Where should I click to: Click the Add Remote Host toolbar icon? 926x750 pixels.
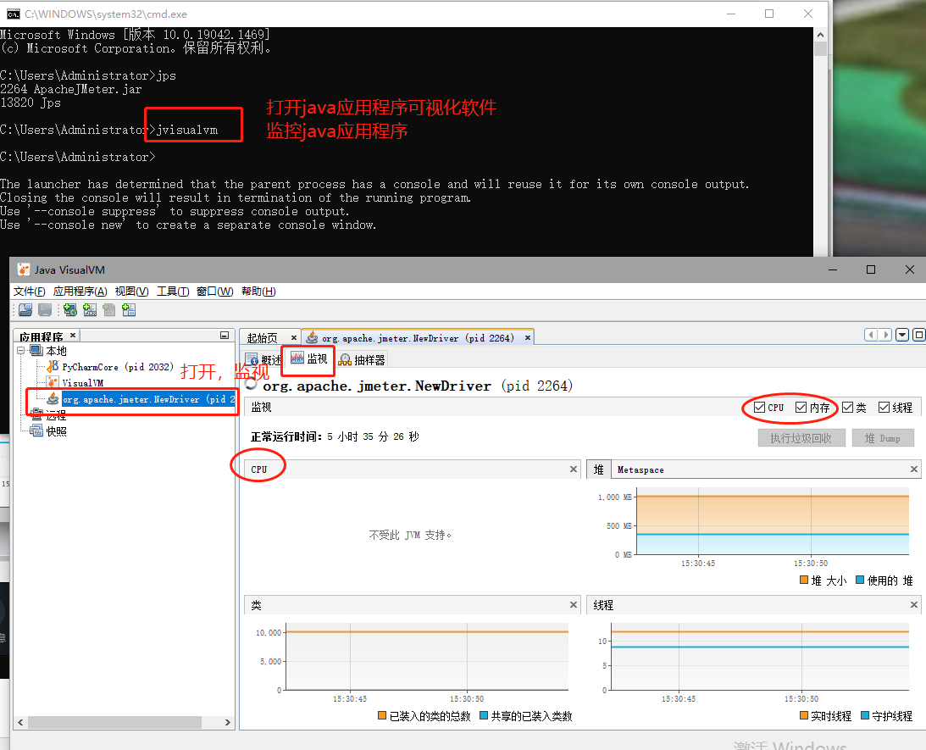point(70,309)
